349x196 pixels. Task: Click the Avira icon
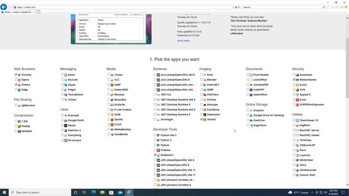pos(297,100)
